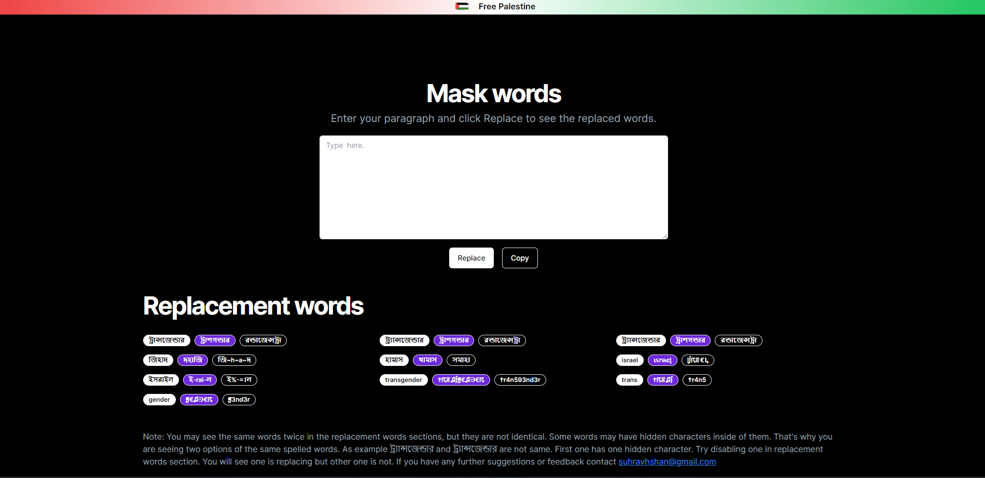Disable the purple 'খামাস' replacement pill
The width and height of the screenshot is (985, 478).
click(427, 360)
